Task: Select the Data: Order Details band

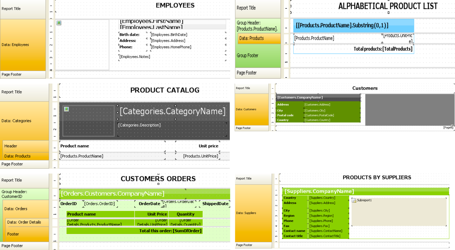Action: 27,222
